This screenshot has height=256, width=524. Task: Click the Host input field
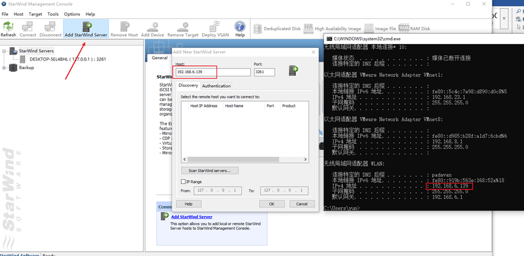[213, 72]
